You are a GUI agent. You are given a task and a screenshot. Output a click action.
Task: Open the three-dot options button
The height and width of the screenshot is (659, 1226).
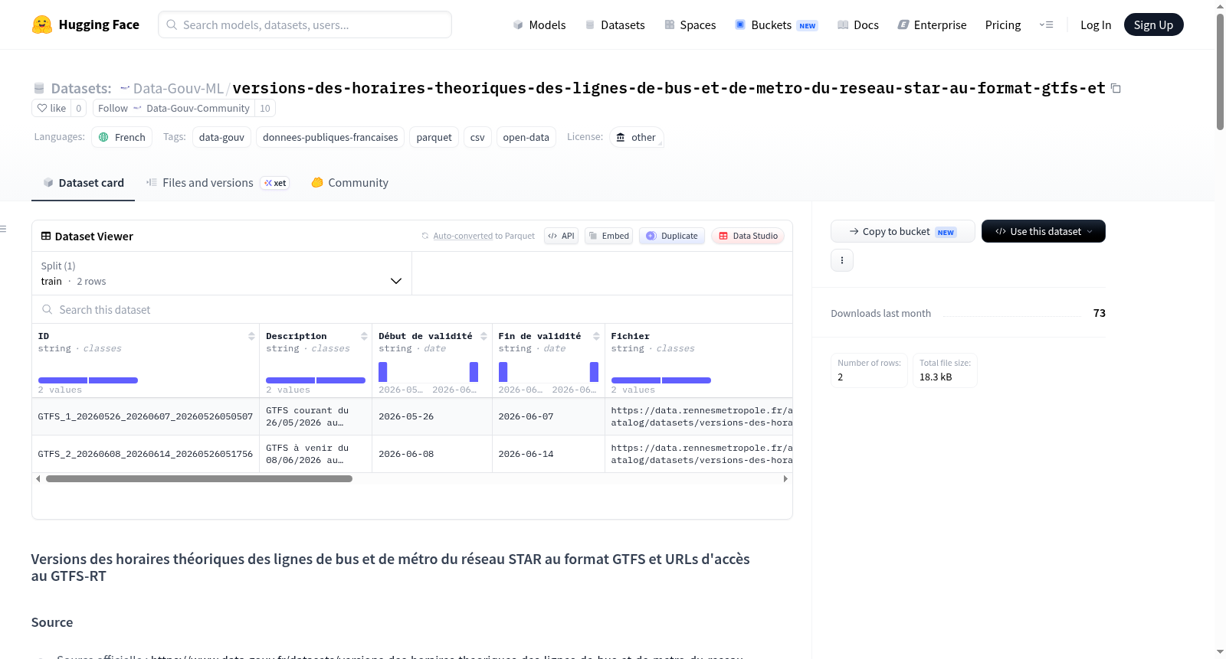(x=842, y=260)
